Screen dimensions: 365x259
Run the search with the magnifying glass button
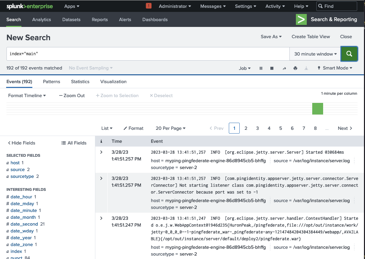pyautogui.click(x=349, y=54)
